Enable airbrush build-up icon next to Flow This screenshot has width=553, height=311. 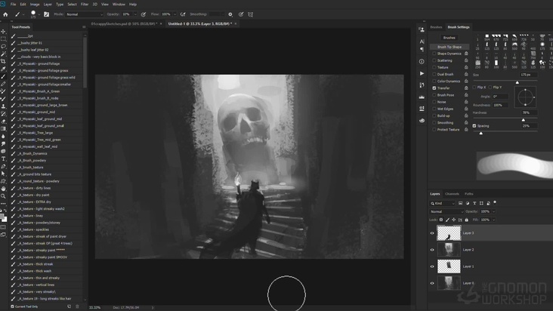(183, 14)
